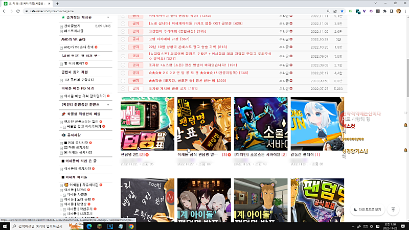
Task: Toggle '다크 모드로 보기' dark mode button
Action: pos(368,210)
